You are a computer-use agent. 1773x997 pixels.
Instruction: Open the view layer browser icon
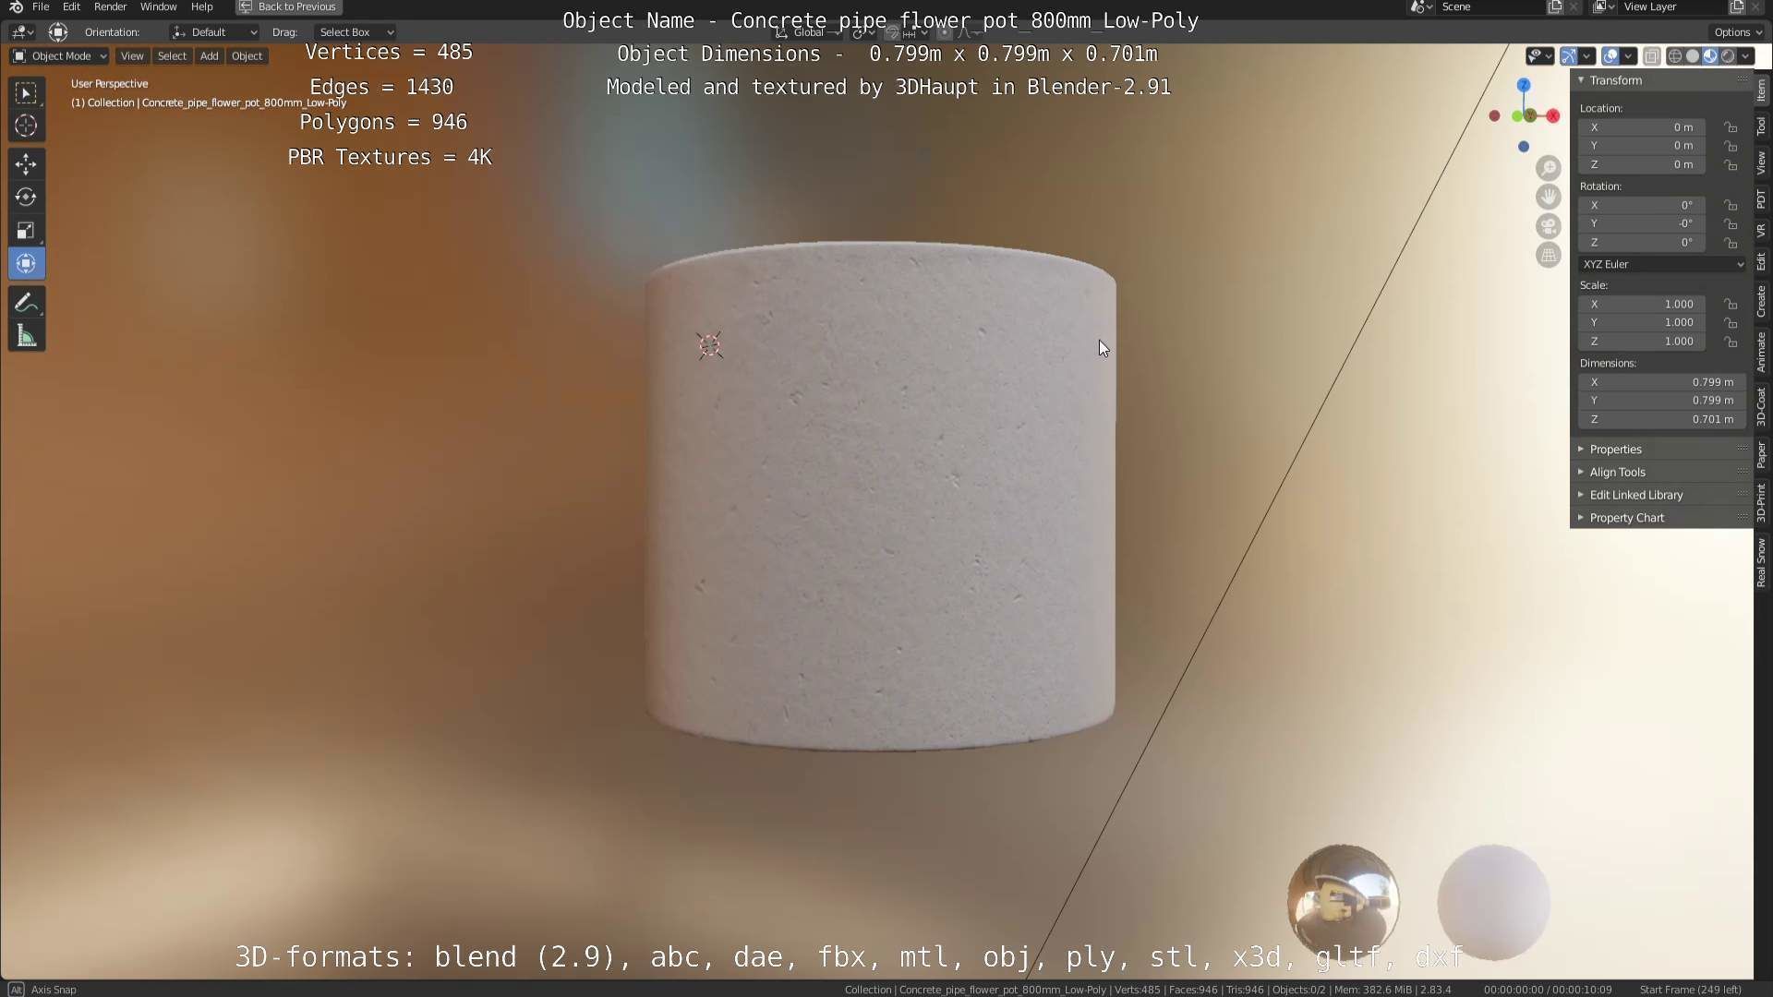point(1604,6)
